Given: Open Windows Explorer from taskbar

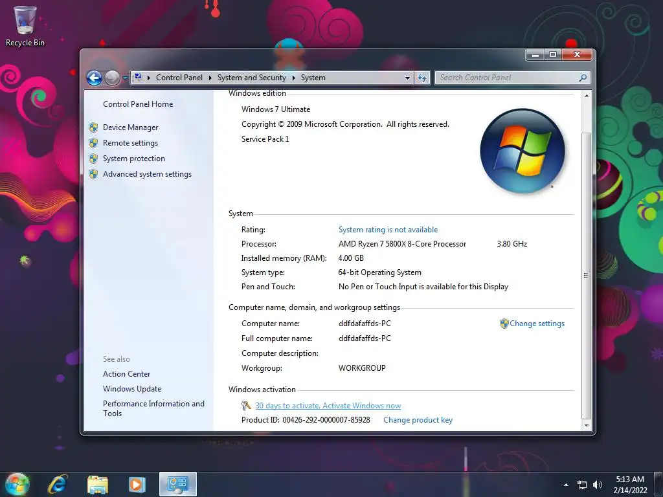Looking at the screenshot, I should (98, 484).
